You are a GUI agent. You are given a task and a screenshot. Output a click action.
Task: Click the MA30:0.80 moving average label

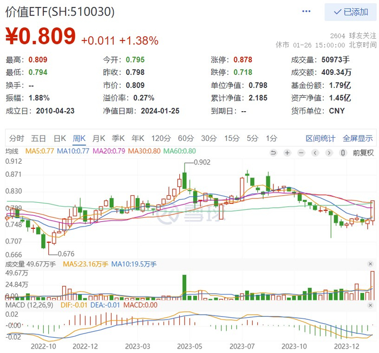coord(145,151)
